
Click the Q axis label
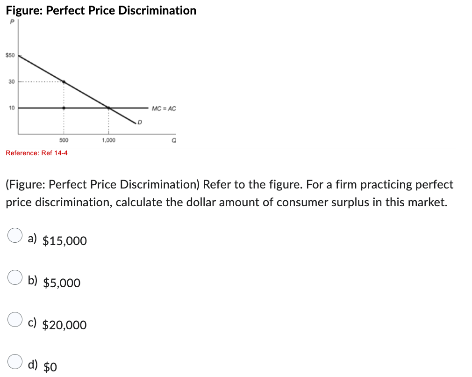pyautogui.click(x=172, y=139)
